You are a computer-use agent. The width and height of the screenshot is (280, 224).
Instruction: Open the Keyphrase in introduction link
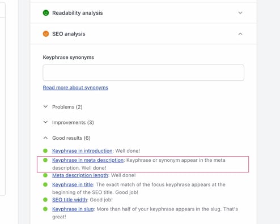tap(82, 151)
